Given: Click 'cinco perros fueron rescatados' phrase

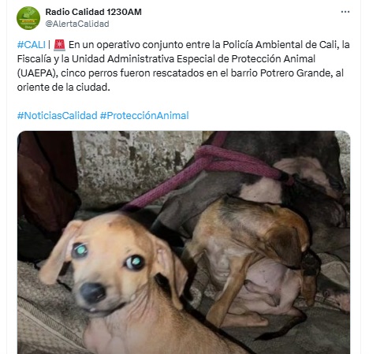Looking at the screenshot, I should click(x=132, y=73).
